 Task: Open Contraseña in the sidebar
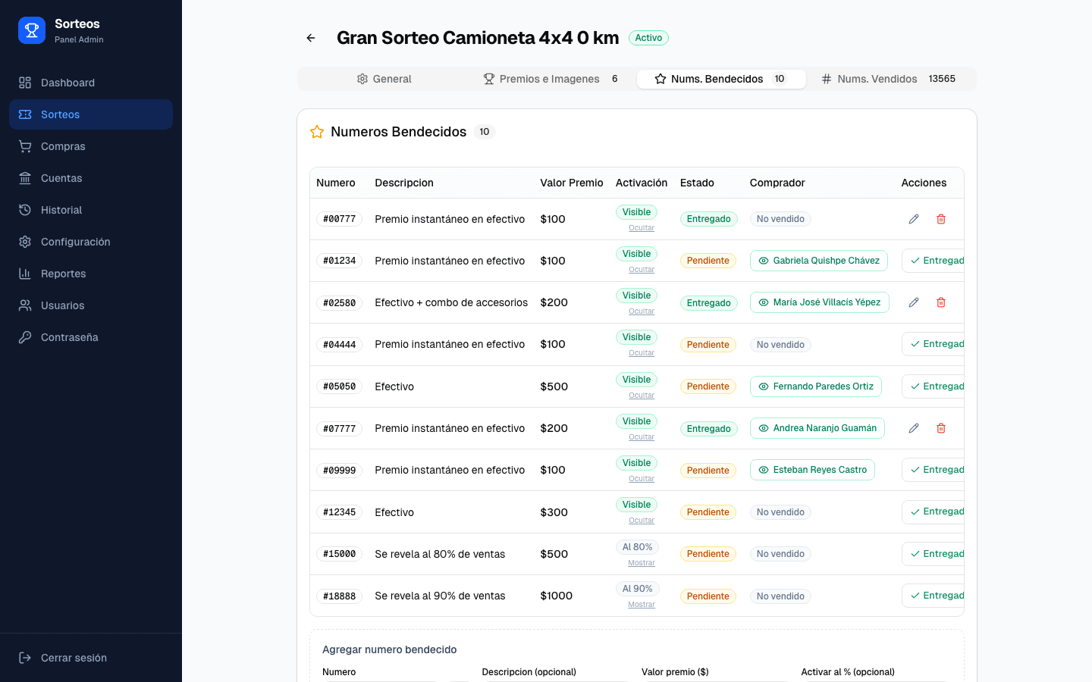(91, 337)
